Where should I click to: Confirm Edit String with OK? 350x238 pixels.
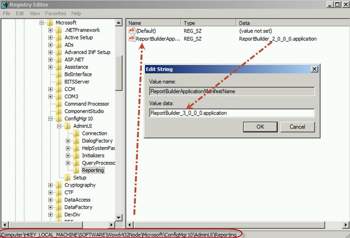260,127
